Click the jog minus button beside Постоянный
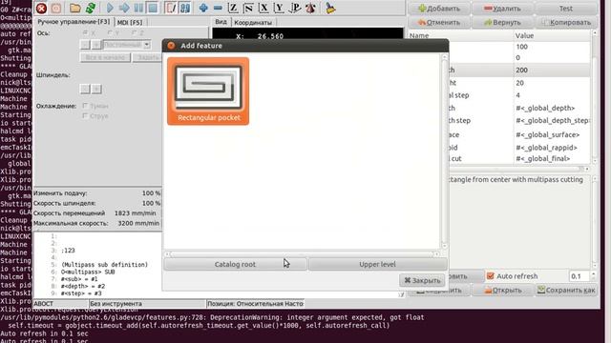Viewport: 611px width, 343px height. click(x=85, y=45)
